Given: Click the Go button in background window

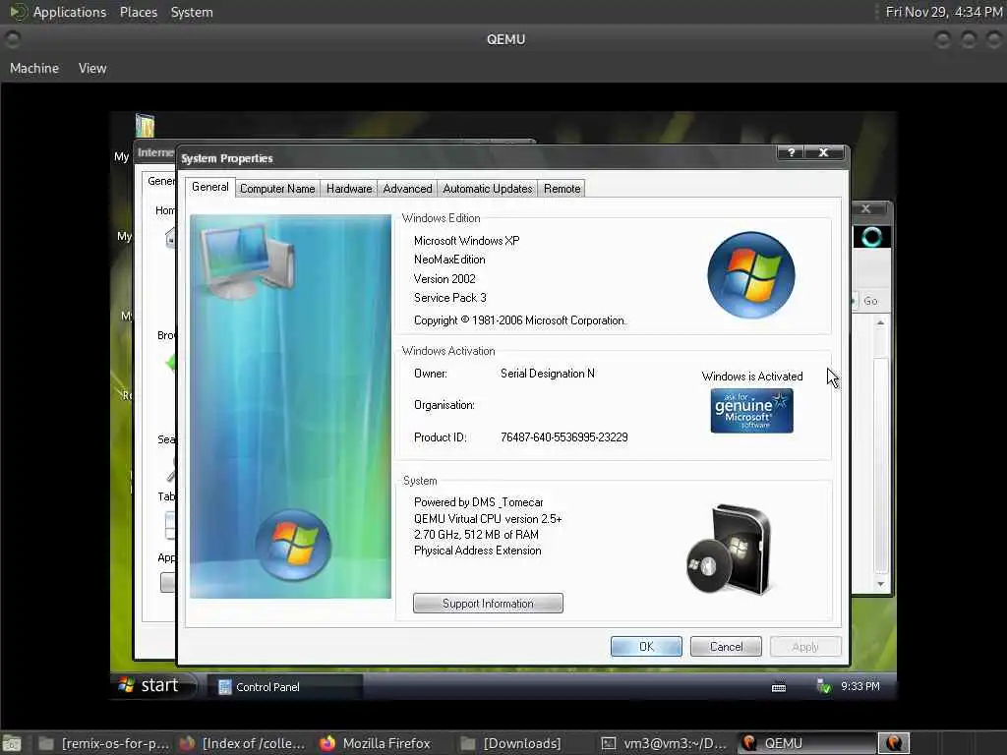Looking at the screenshot, I should pos(869,301).
